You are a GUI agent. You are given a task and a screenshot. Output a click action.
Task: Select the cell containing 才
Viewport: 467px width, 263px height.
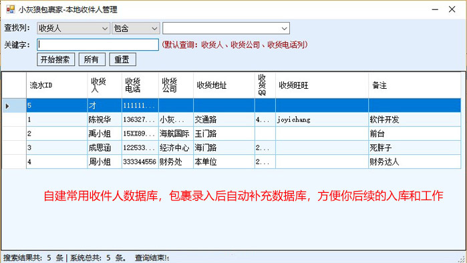(x=104, y=105)
